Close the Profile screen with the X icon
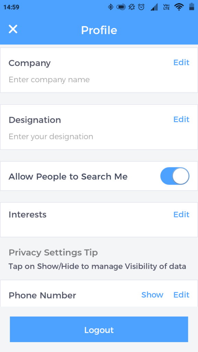198x352 pixels. [x=13, y=29]
